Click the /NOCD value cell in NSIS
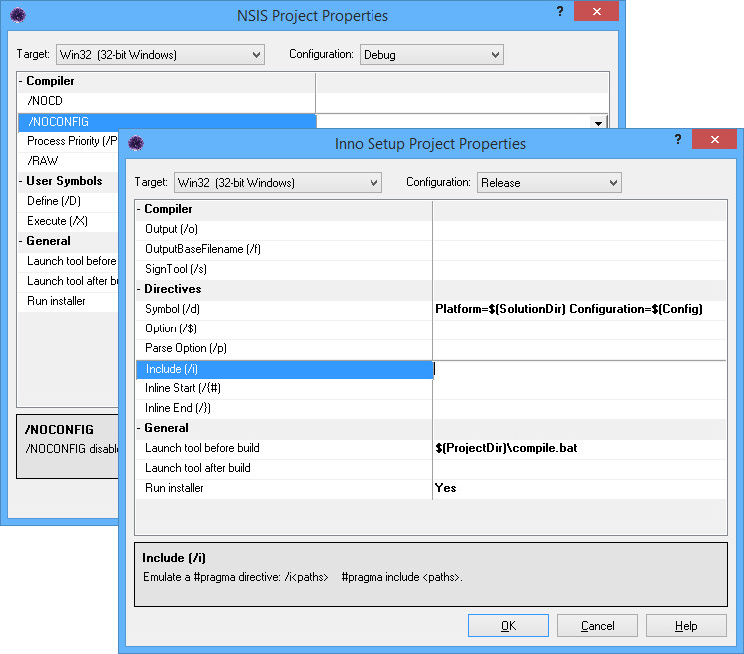The height and width of the screenshot is (654, 744). (462, 101)
